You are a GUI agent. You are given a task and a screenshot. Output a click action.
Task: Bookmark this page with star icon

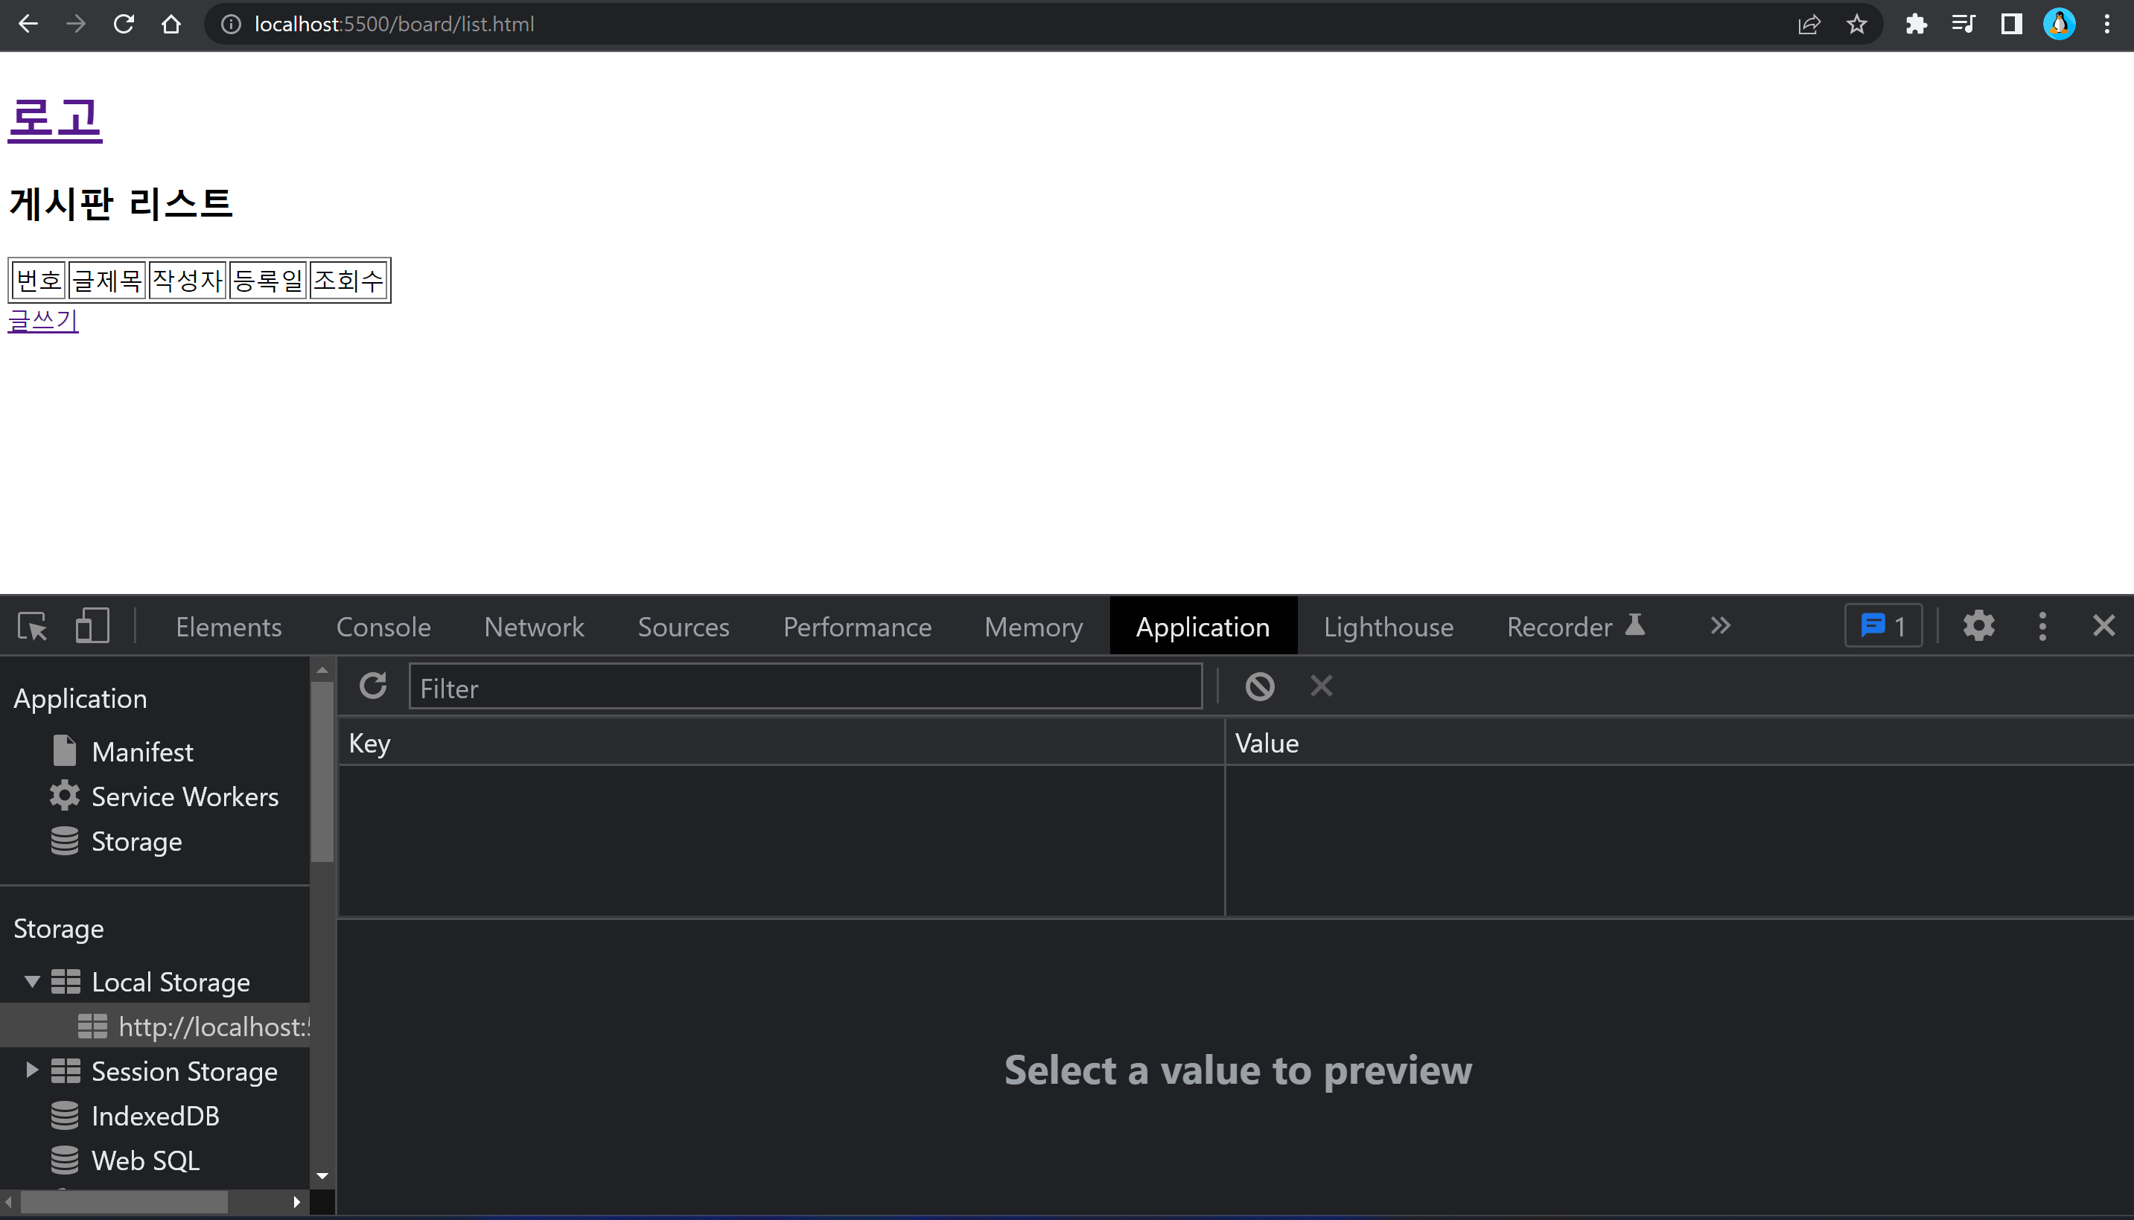point(1856,25)
